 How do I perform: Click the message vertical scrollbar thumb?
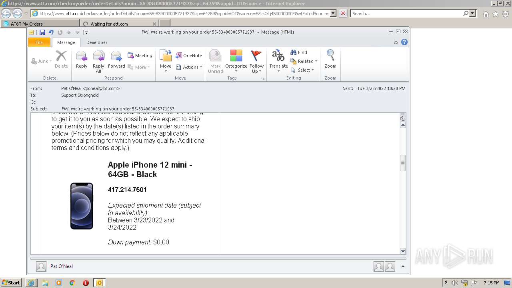pyautogui.click(x=403, y=163)
